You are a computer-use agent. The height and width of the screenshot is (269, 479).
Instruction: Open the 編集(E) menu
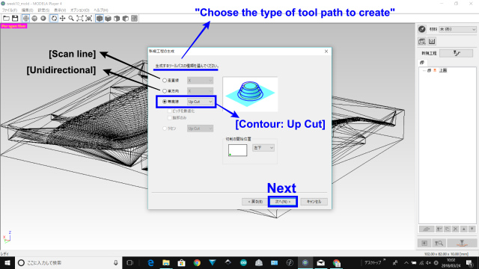click(x=27, y=10)
